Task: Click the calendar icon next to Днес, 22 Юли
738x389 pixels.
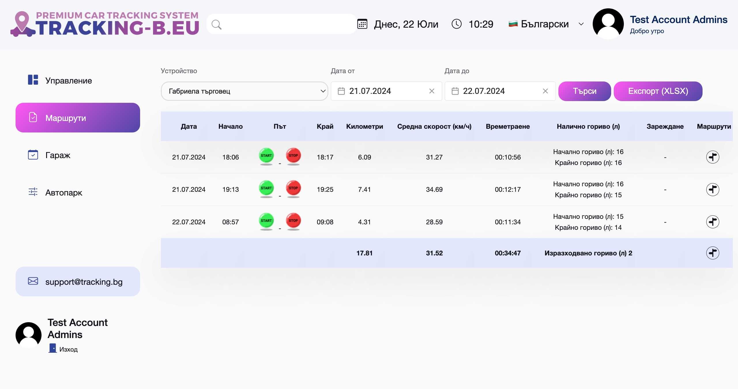Action: 362,24
